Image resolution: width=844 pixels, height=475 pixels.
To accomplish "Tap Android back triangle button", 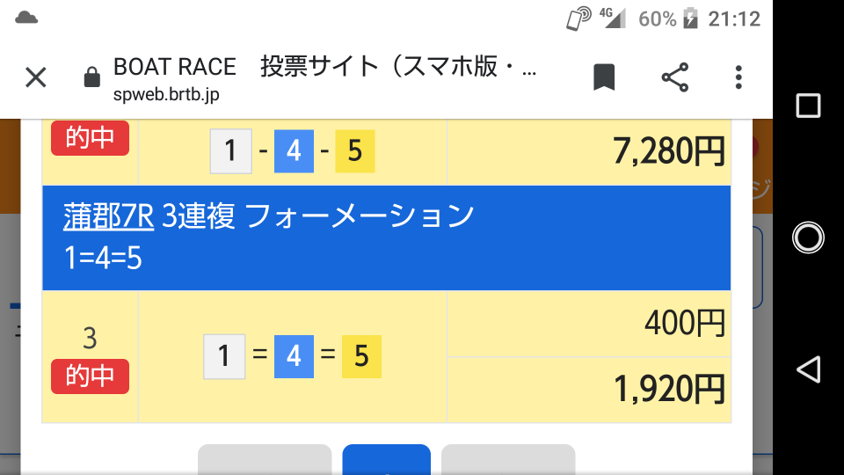I will tap(808, 369).
